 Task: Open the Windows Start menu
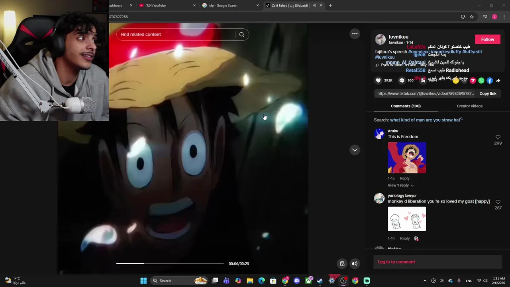(143, 281)
